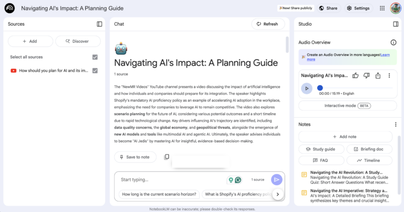Click the robot emoji notebook icon
This screenshot has width=404, height=212.
click(121, 48)
